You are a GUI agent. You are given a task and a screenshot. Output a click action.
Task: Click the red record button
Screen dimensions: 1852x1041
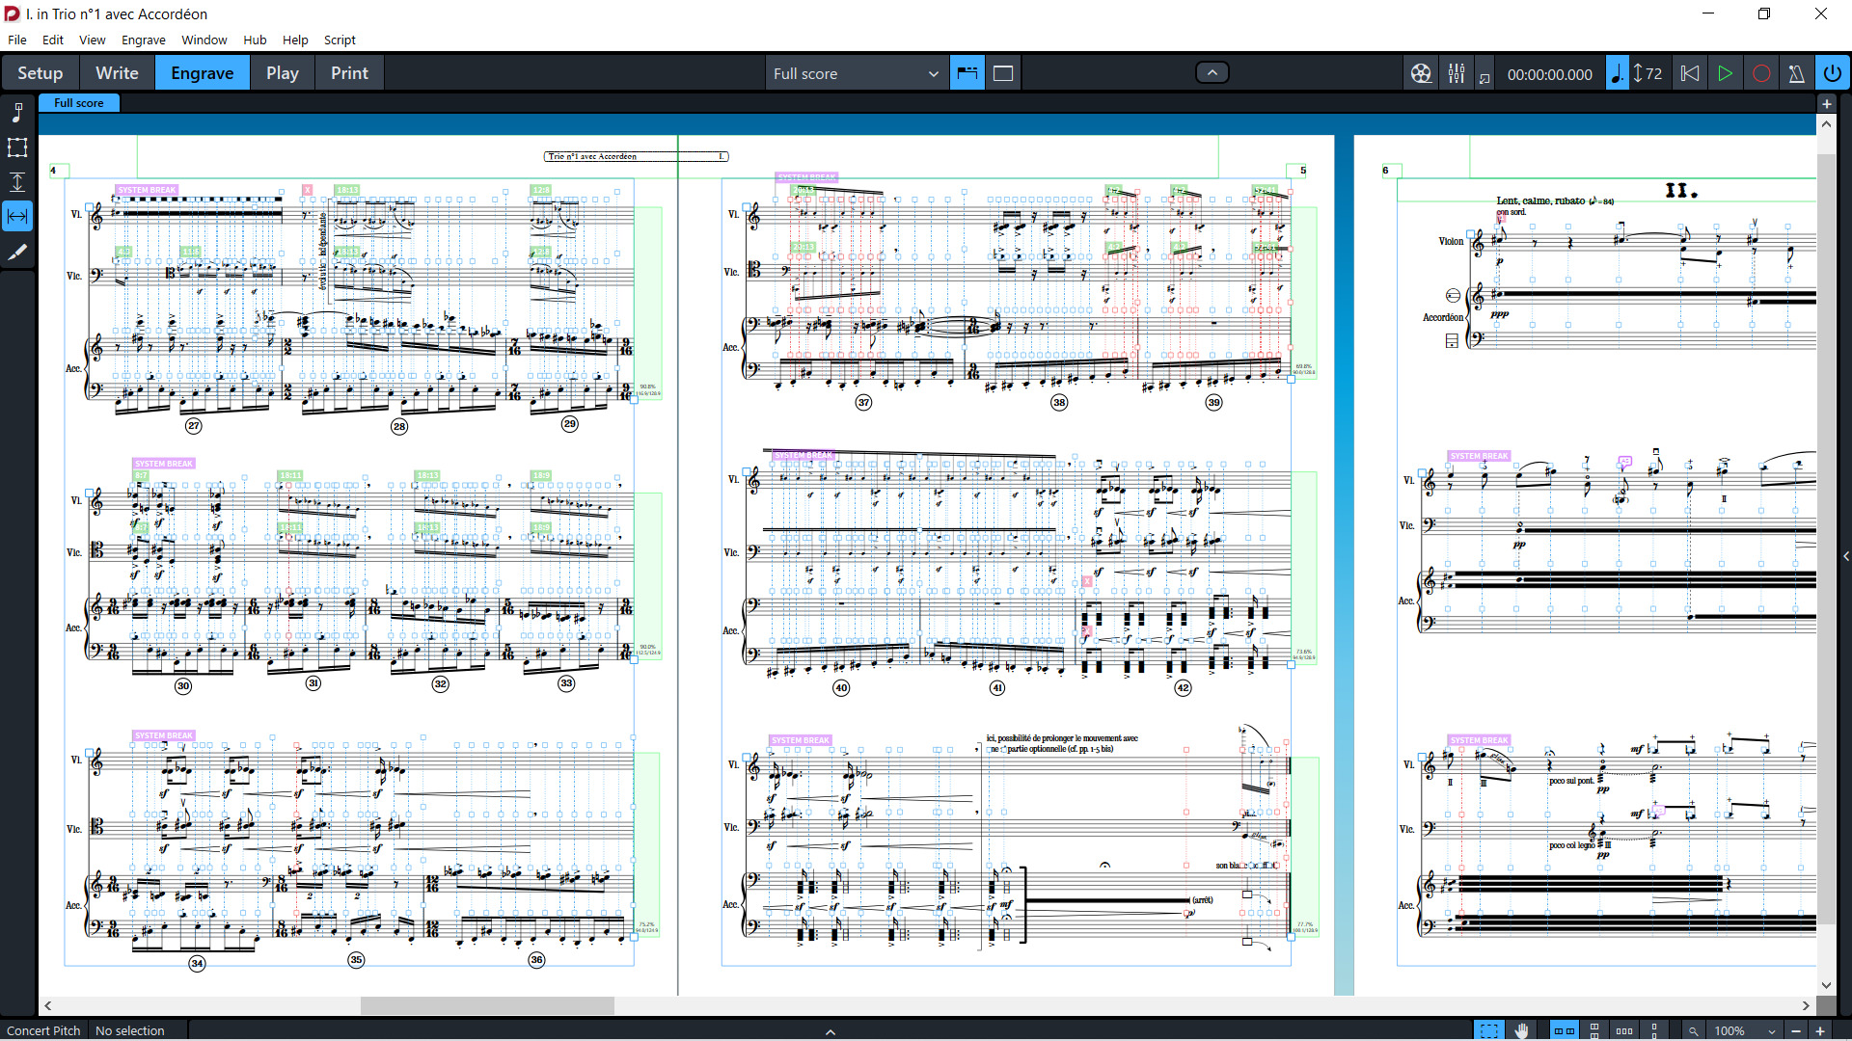pos(1761,73)
